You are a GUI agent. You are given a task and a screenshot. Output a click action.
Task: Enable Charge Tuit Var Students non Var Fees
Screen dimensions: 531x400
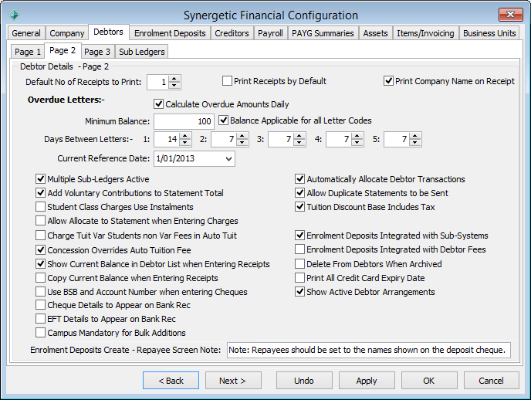click(40, 235)
